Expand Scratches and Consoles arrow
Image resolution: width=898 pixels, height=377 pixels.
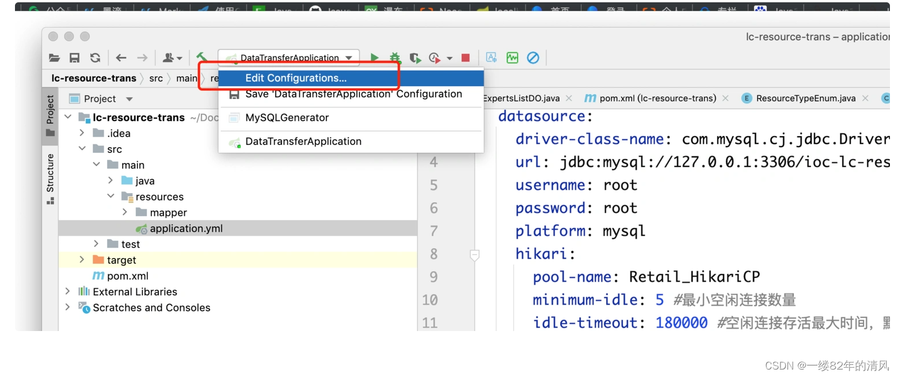point(68,307)
